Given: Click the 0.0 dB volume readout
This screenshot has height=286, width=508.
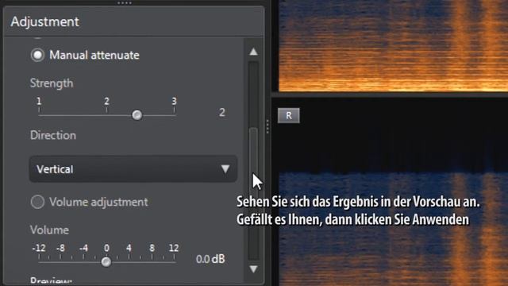Looking at the screenshot, I should [210, 259].
